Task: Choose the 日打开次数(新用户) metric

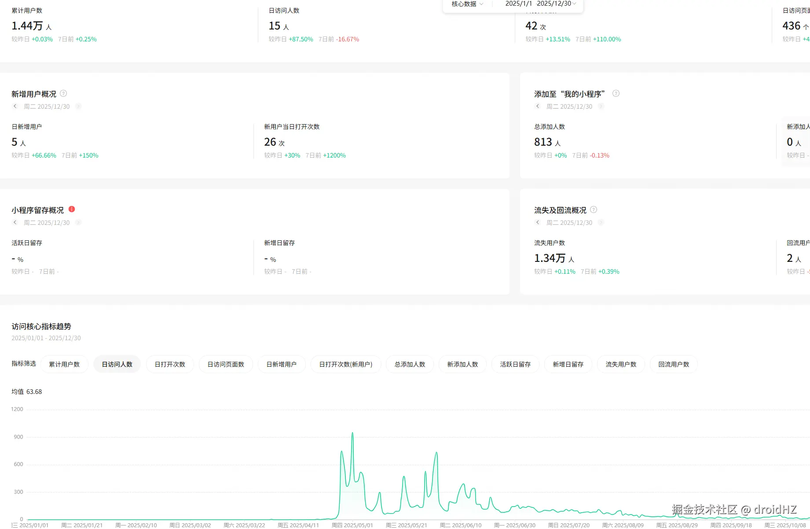Action: coord(346,364)
